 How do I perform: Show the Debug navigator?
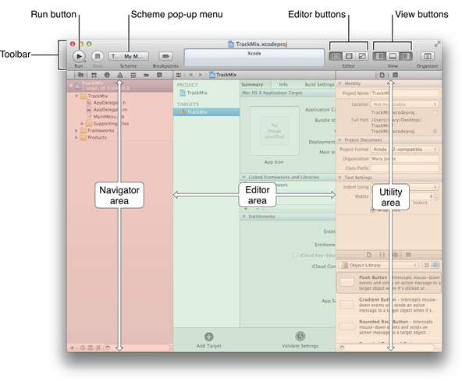133,75
